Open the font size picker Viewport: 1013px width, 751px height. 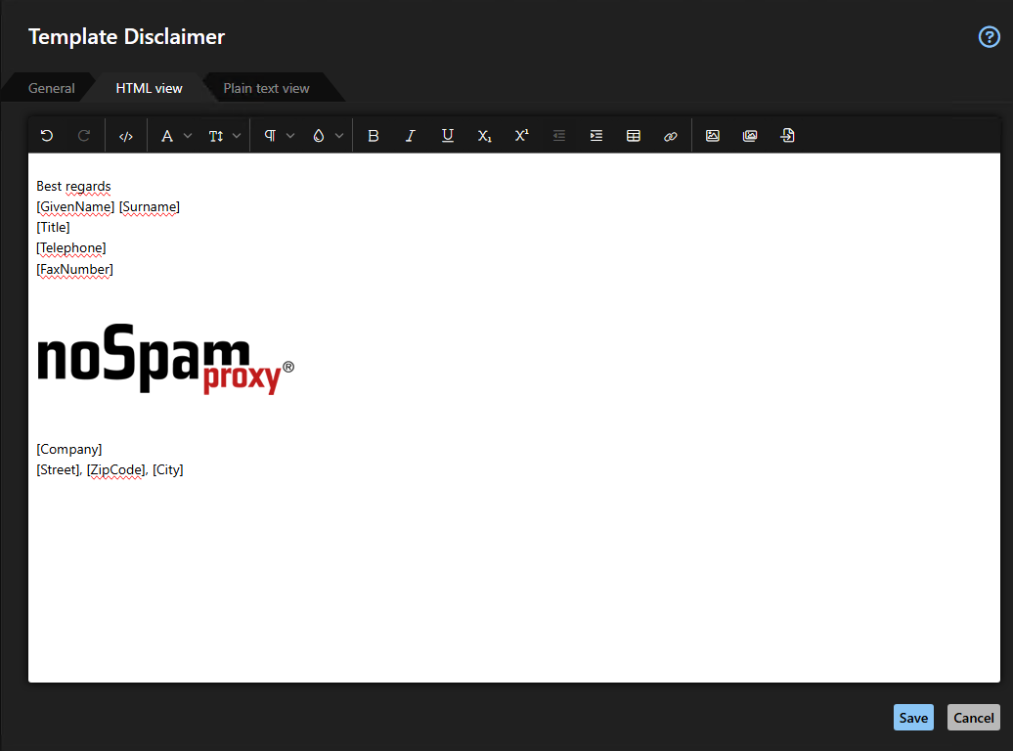[x=216, y=136]
